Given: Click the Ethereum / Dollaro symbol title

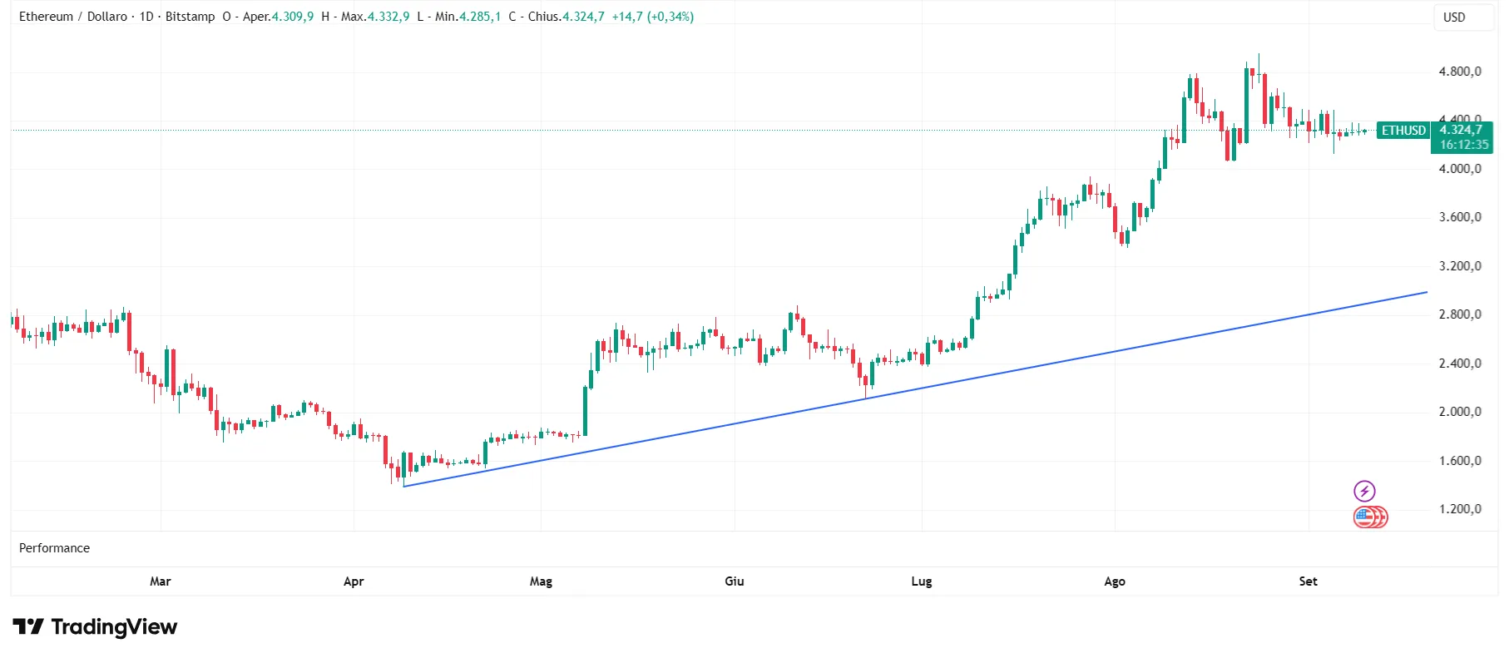Looking at the screenshot, I should coord(73,17).
